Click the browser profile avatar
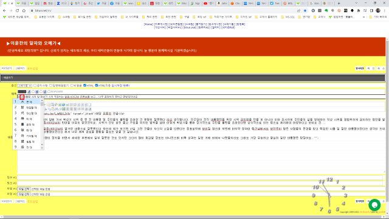Image resolution: width=389 pixels, height=219 pixels. [x=378, y=11]
